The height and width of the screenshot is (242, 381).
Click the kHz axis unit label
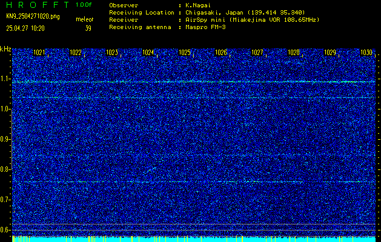click(x=5, y=49)
